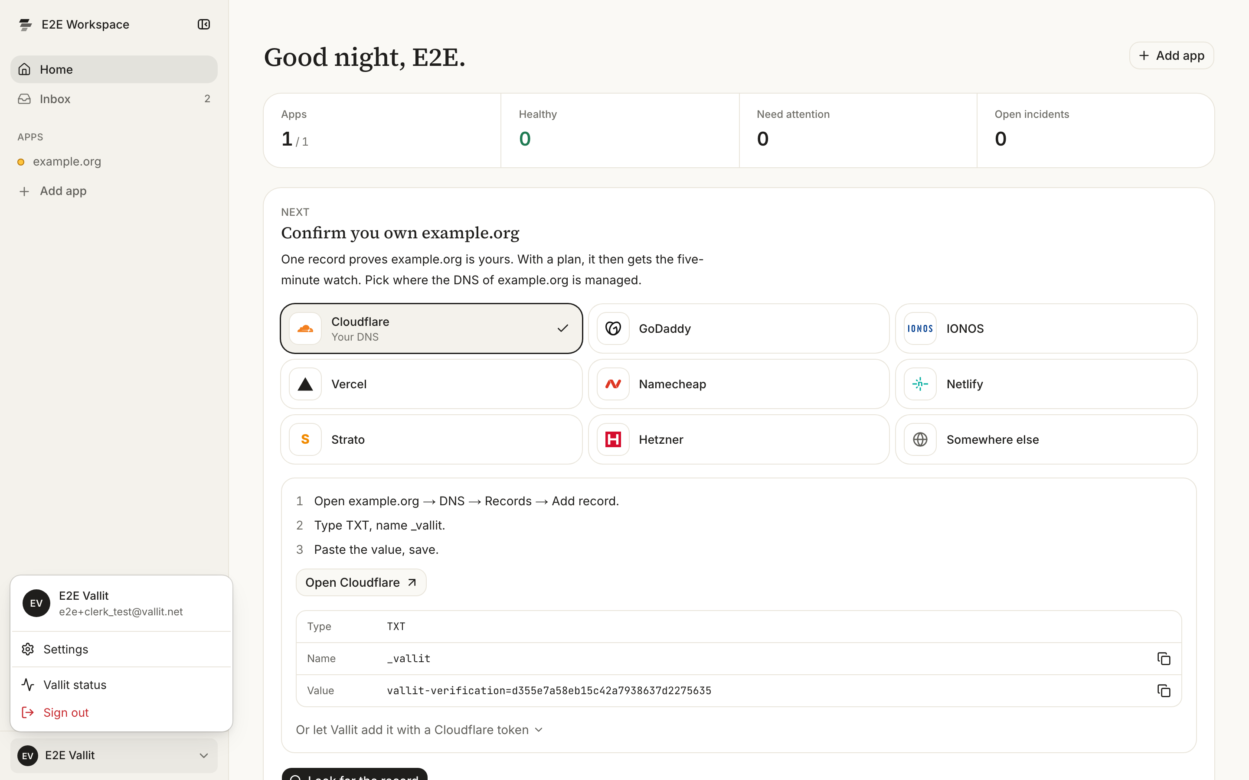This screenshot has height=780, width=1249.
Task: Click the Netlify logo icon
Action: (920, 384)
